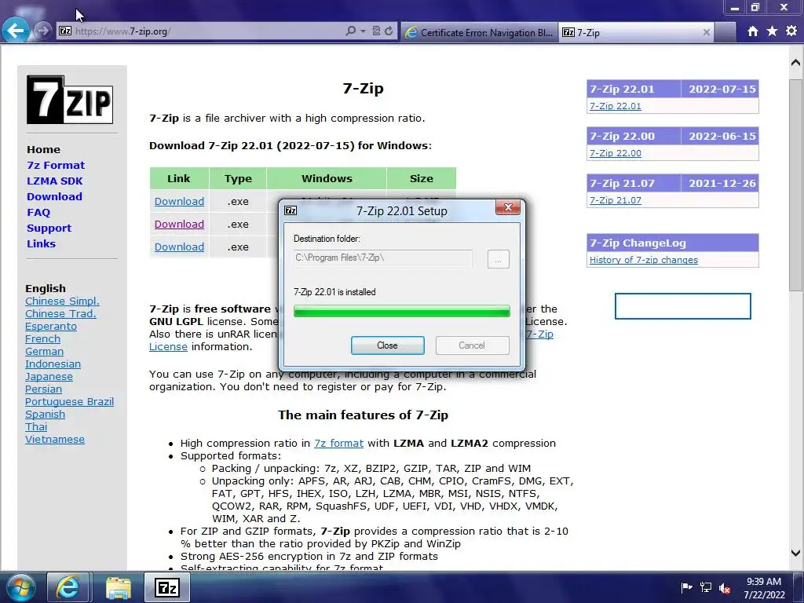Open the Tools gear icon
The image size is (804, 603).
pyautogui.click(x=791, y=31)
